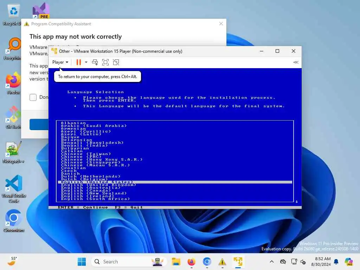360x270 pixels.
Task: Select English (Australia) in language list
Action: [90, 188]
